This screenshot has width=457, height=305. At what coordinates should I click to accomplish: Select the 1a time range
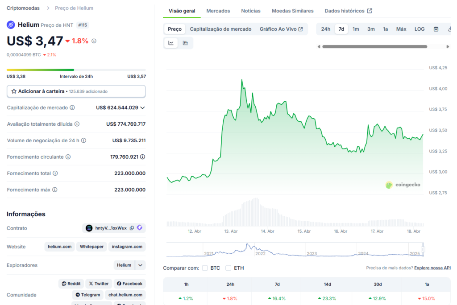385,29
